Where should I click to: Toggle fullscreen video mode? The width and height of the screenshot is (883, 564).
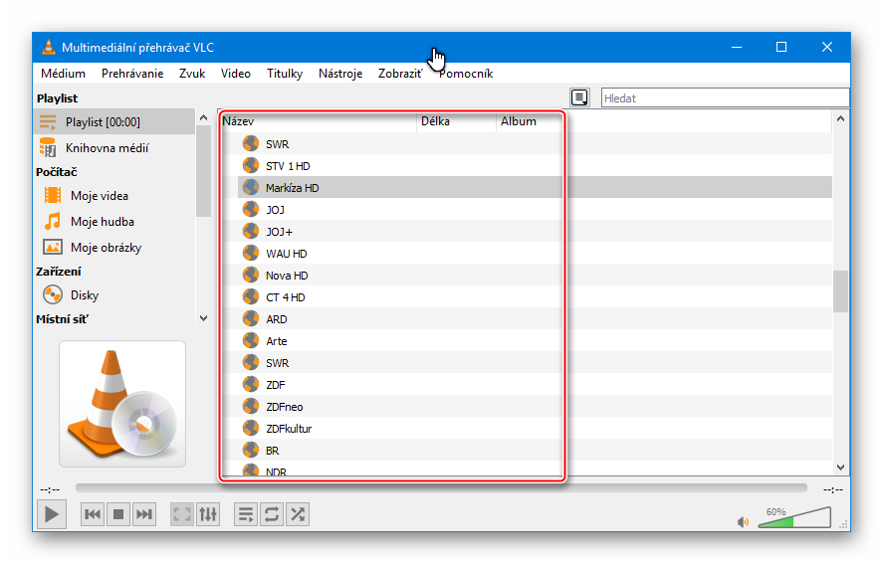181,514
